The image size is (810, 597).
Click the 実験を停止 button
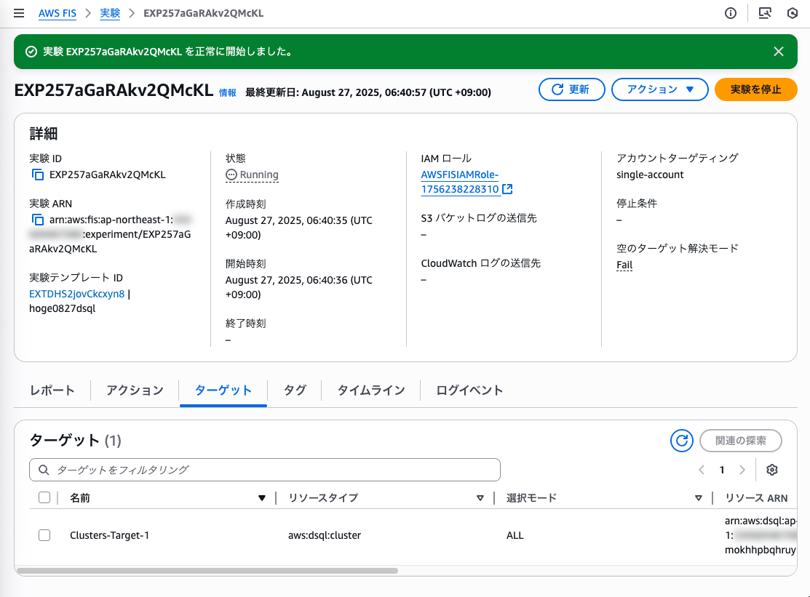tap(755, 89)
